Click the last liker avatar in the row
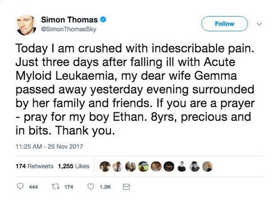The height and width of the screenshot is (204, 275). point(207,166)
